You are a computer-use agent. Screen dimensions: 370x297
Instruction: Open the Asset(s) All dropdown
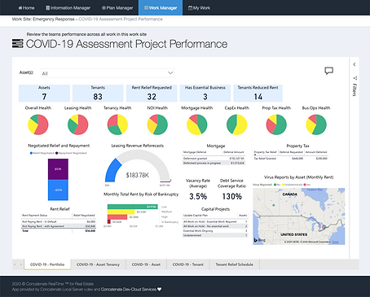pos(108,73)
